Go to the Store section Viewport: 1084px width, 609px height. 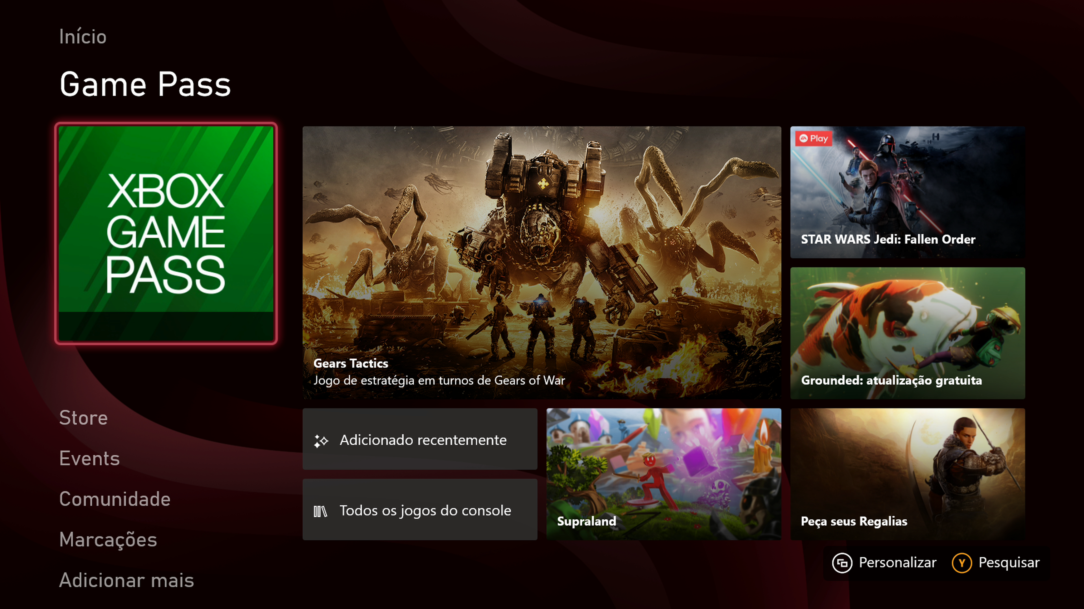[x=83, y=418]
